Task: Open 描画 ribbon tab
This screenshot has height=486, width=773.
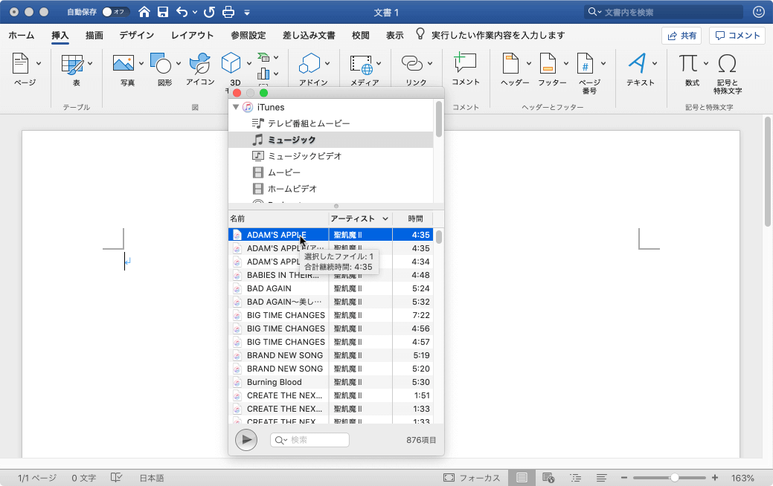Action: point(94,36)
